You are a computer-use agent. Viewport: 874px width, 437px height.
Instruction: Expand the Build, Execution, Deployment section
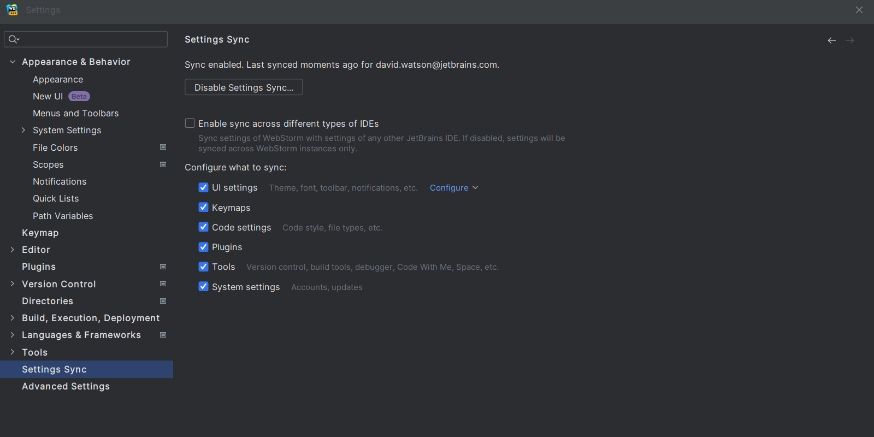coord(13,318)
